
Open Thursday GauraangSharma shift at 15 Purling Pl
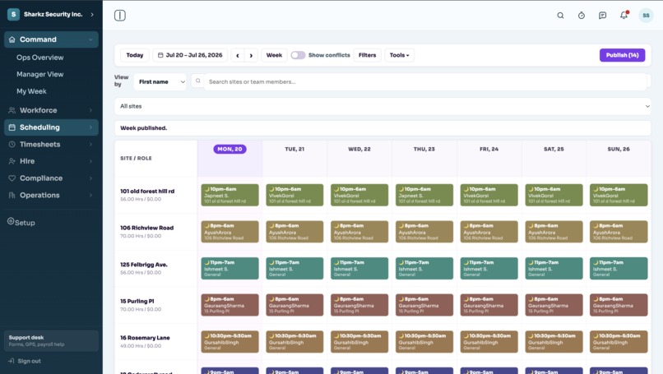point(424,305)
